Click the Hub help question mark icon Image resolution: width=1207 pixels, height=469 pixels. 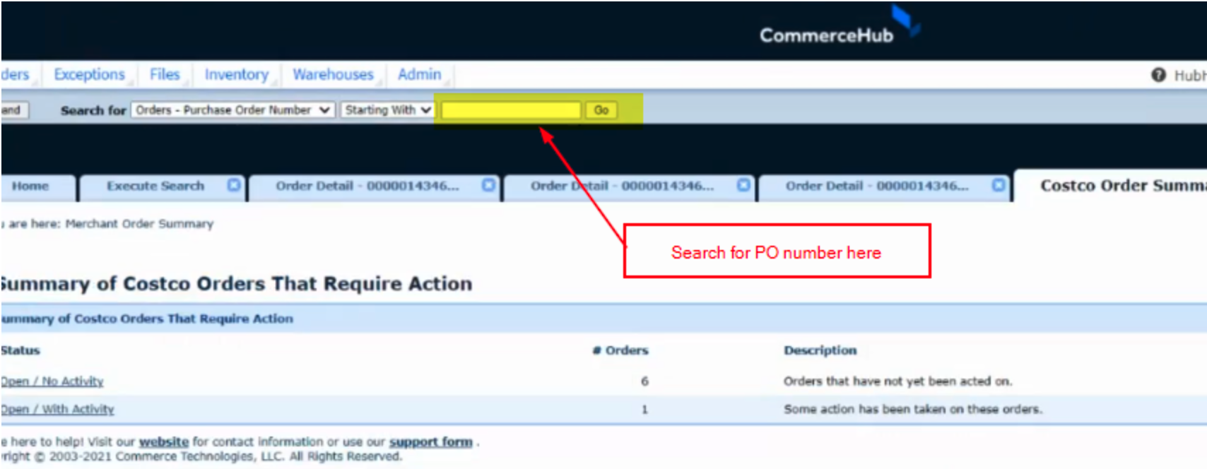click(x=1158, y=75)
